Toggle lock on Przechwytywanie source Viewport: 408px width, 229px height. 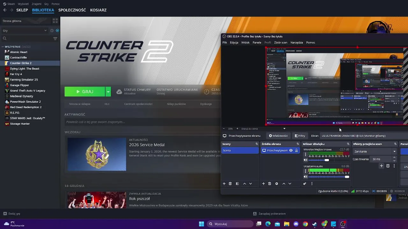click(296, 150)
